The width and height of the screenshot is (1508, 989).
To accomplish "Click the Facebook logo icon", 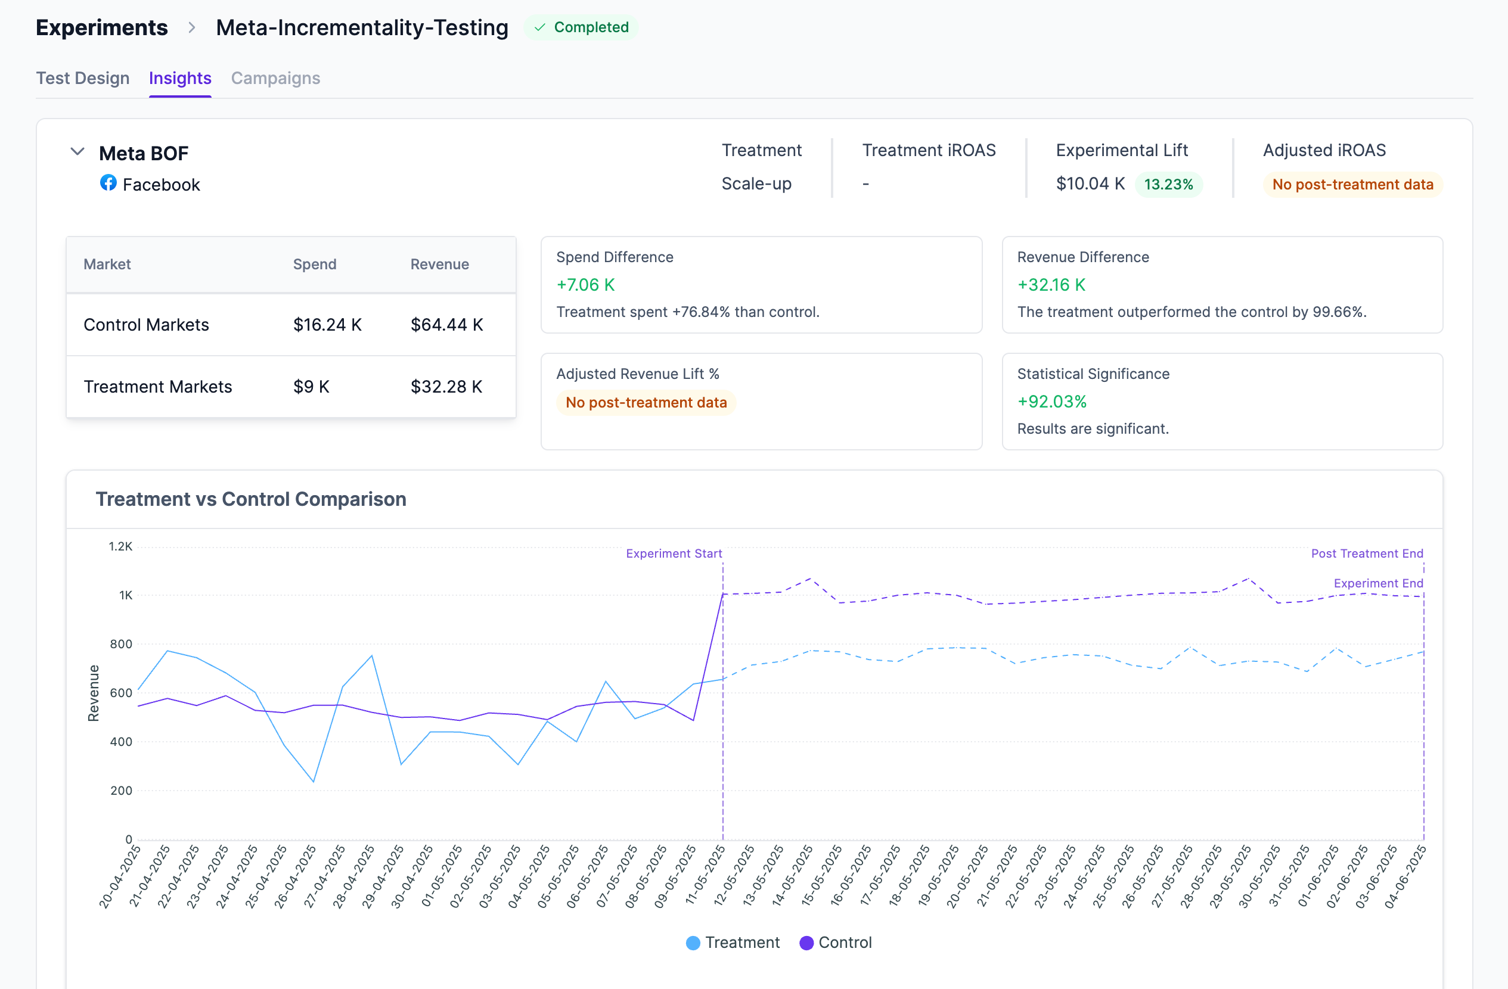I will click(108, 184).
